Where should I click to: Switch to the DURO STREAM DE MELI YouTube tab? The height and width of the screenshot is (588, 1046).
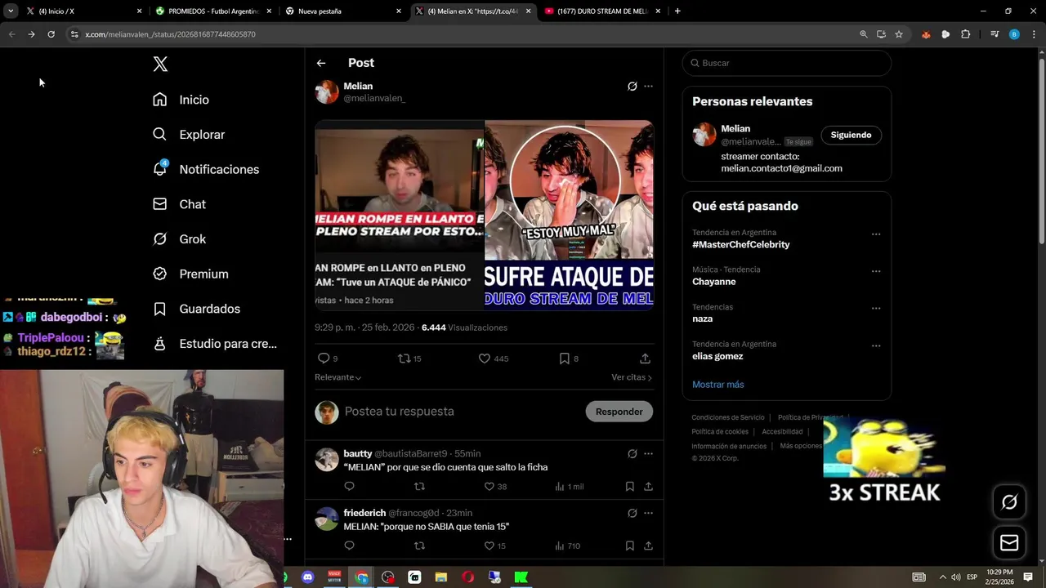click(x=603, y=11)
